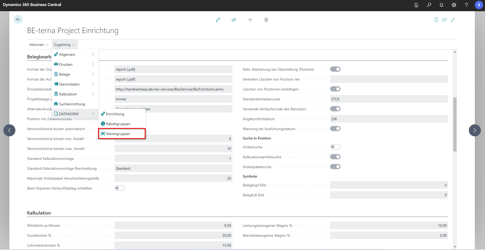
Task: Select Warengruppen menu entry
Action: [x=122, y=134]
